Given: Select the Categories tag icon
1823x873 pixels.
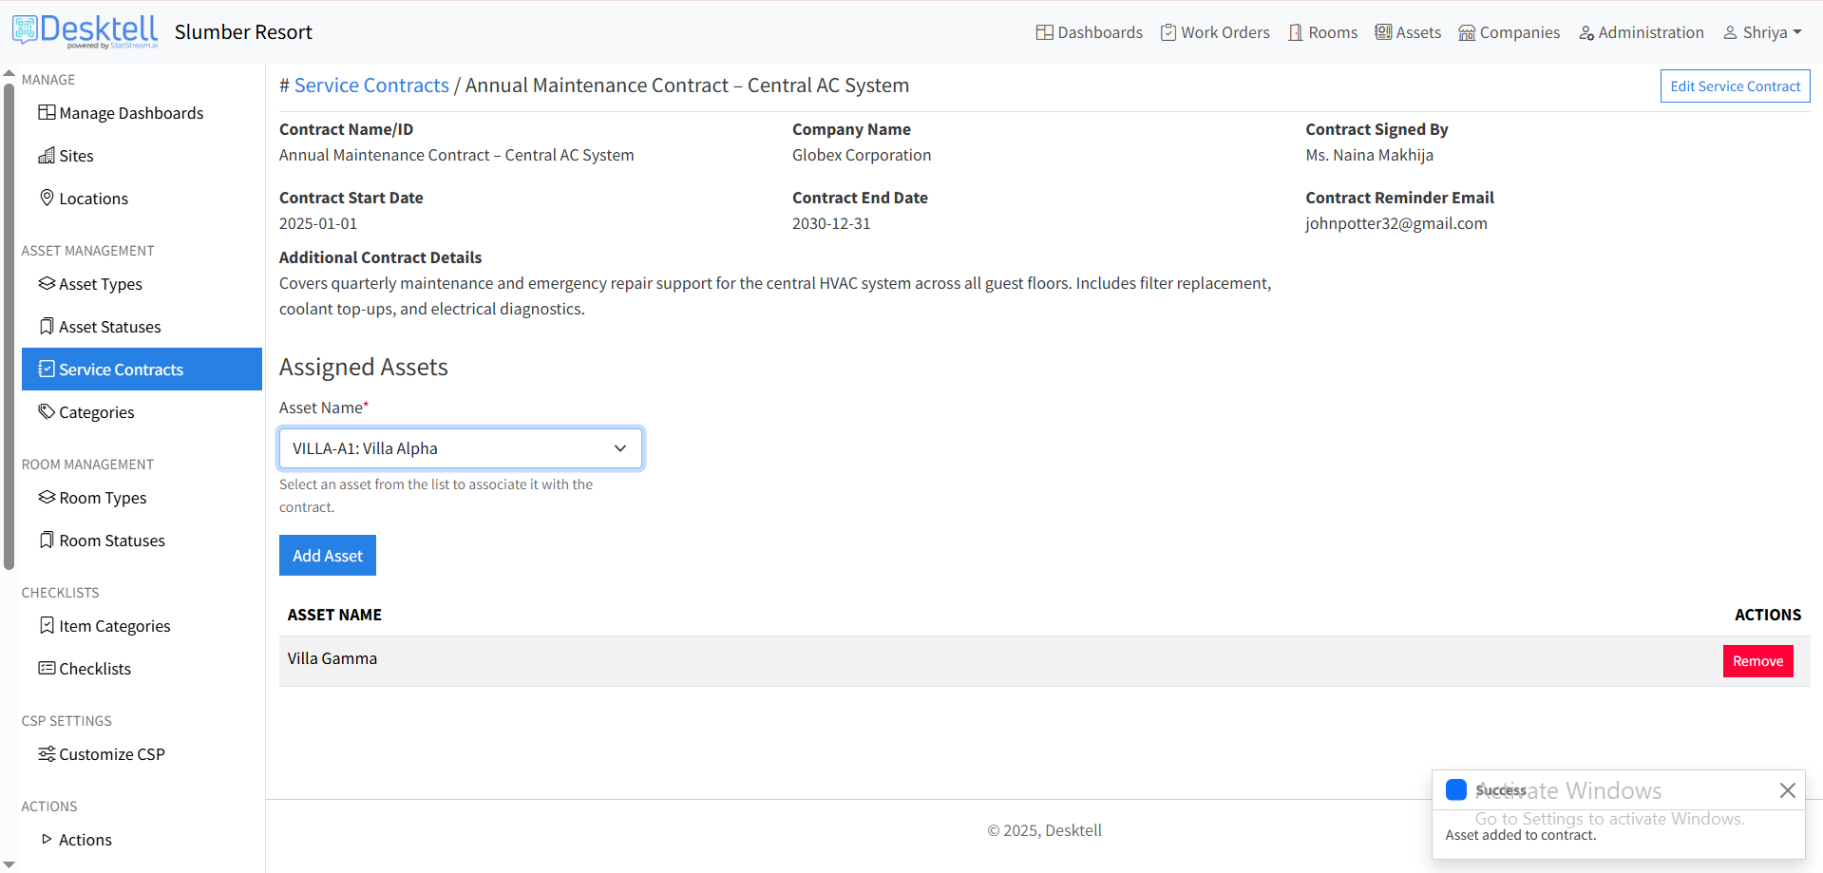Looking at the screenshot, I should click(x=45, y=411).
